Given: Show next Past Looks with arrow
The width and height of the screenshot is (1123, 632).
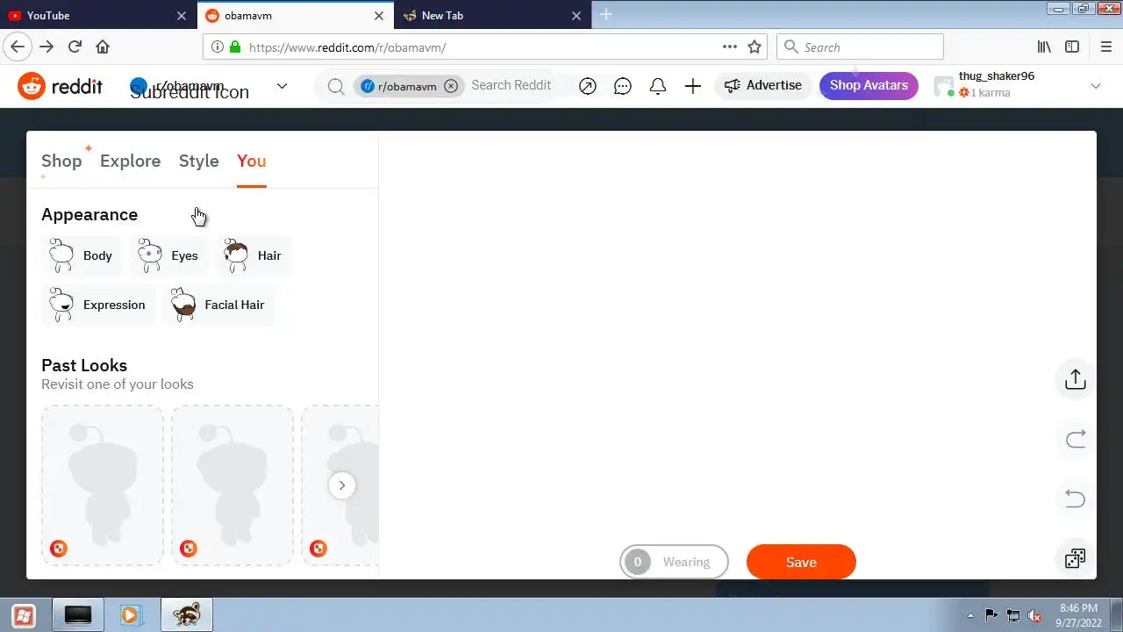Looking at the screenshot, I should coord(342,485).
